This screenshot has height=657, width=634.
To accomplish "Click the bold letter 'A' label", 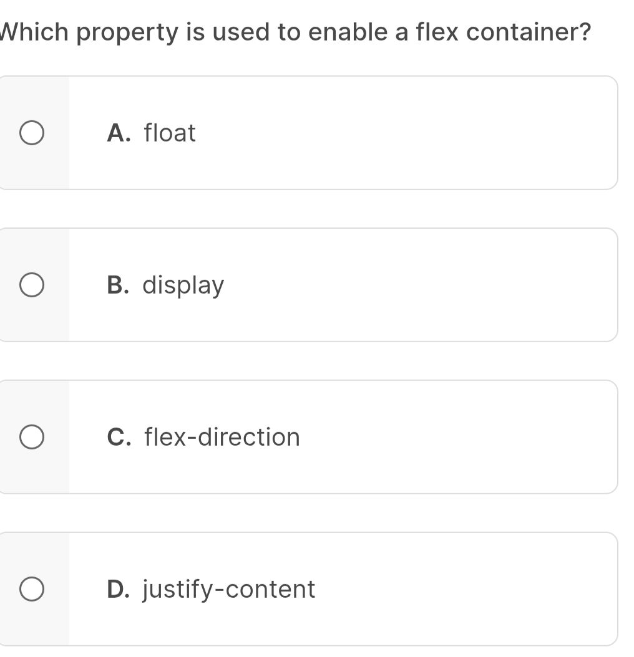I will click(x=118, y=132).
